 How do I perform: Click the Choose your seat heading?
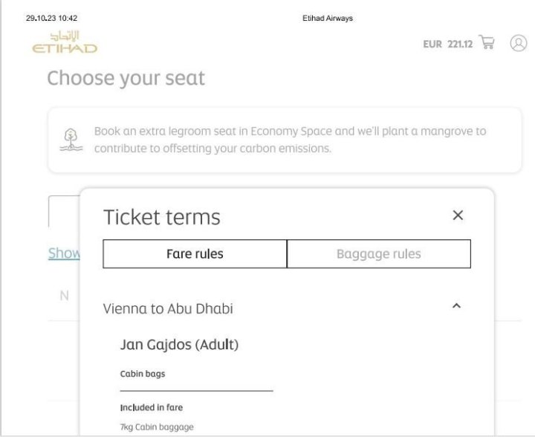coord(126,78)
